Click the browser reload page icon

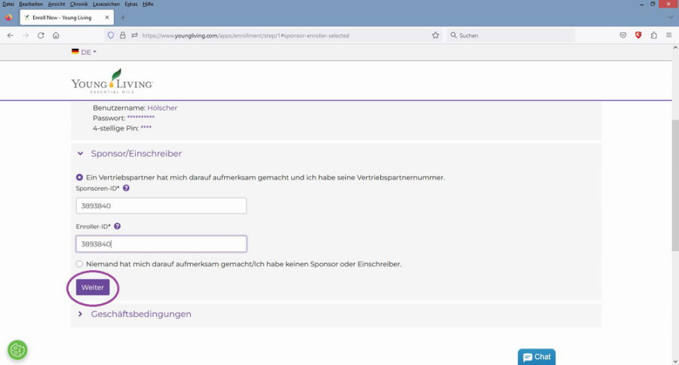pyautogui.click(x=41, y=35)
